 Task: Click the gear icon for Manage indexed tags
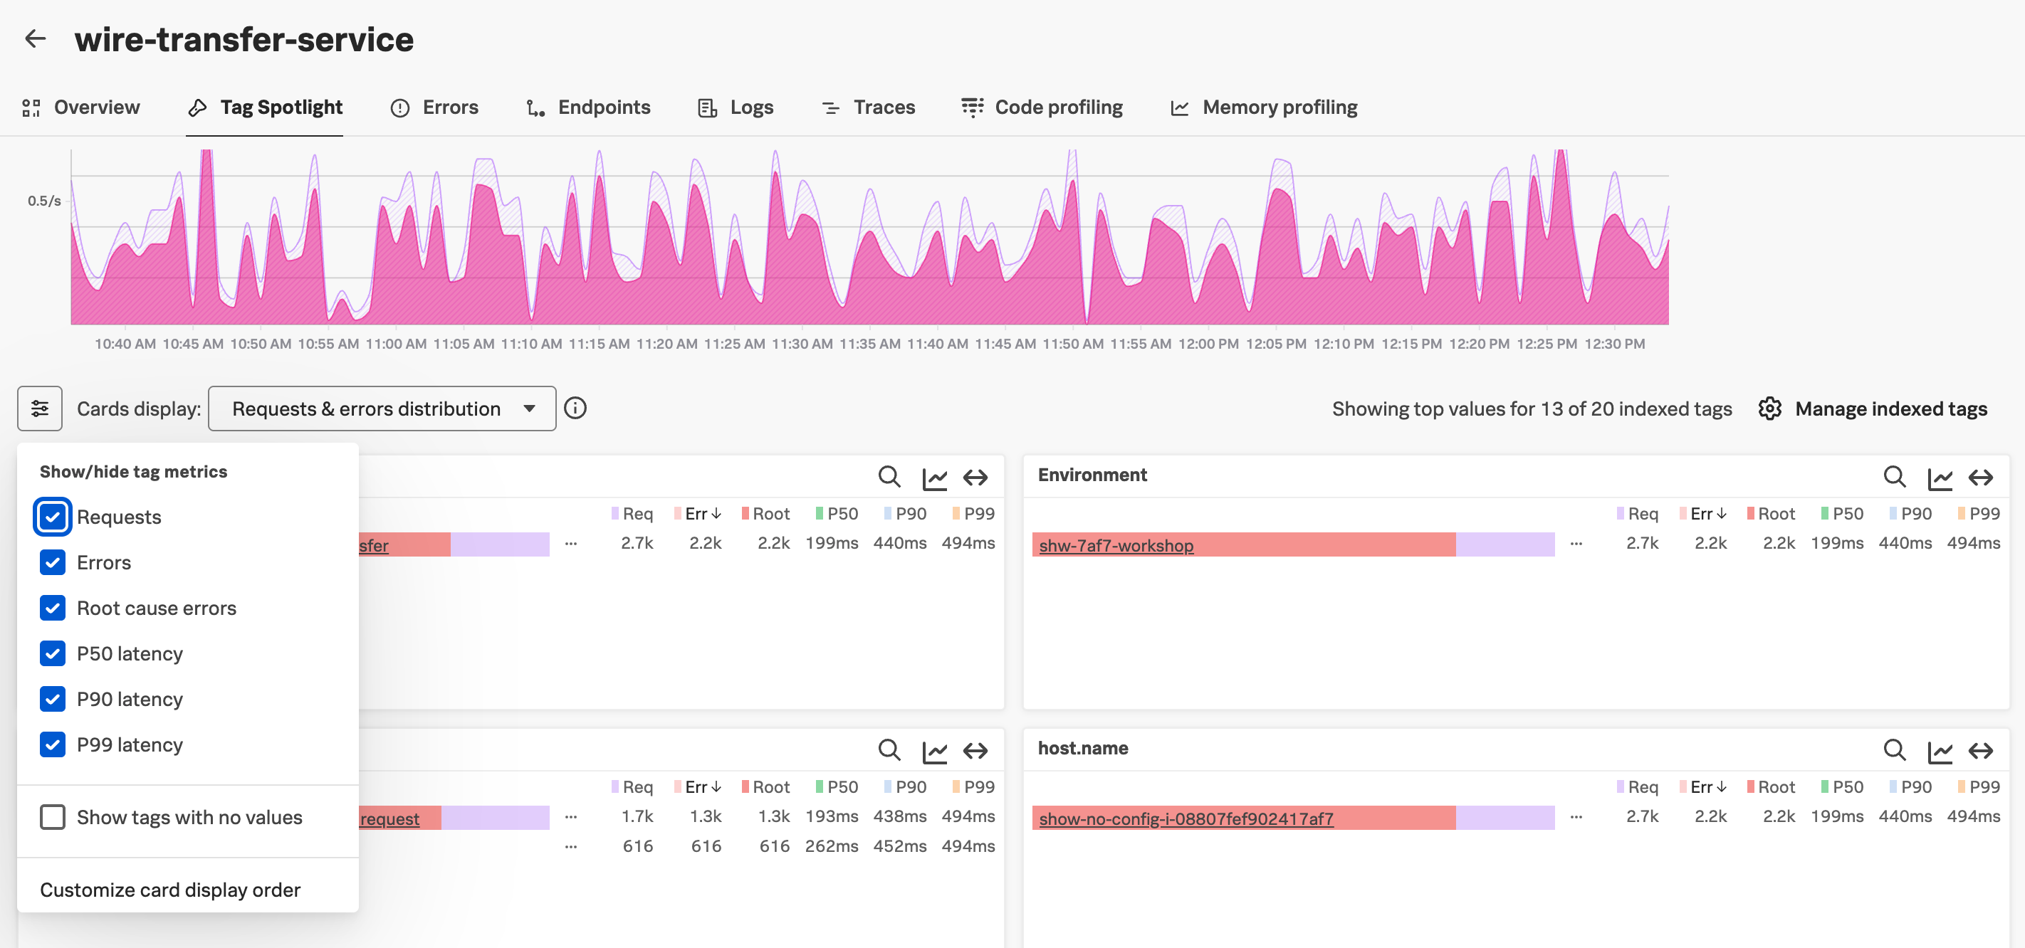tap(1769, 409)
